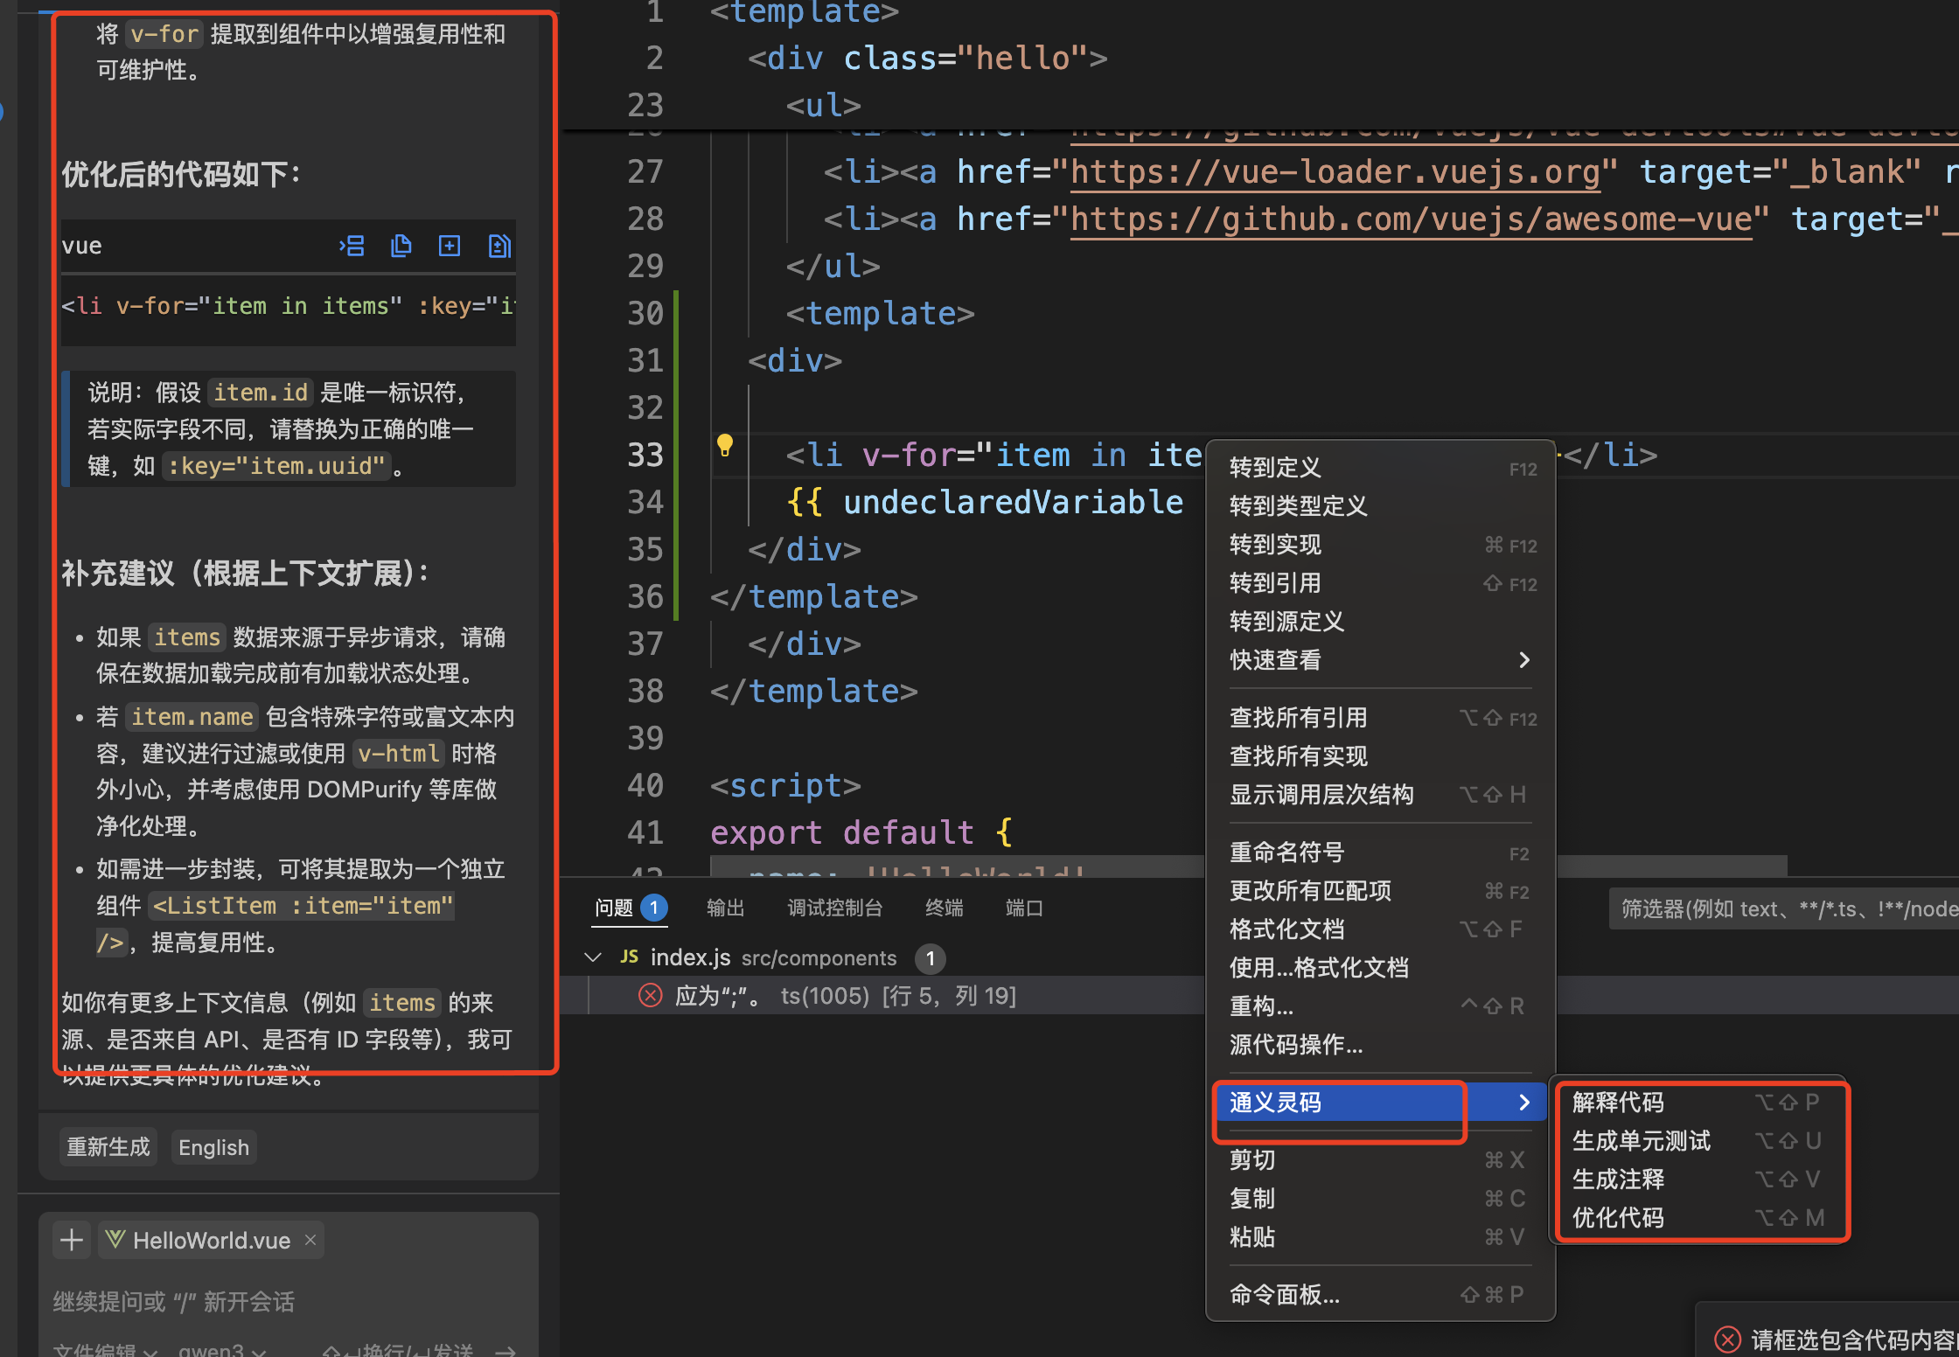Open the 输出 panel tab
Viewport: 1959px width, 1357px height.
coord(725,908)
